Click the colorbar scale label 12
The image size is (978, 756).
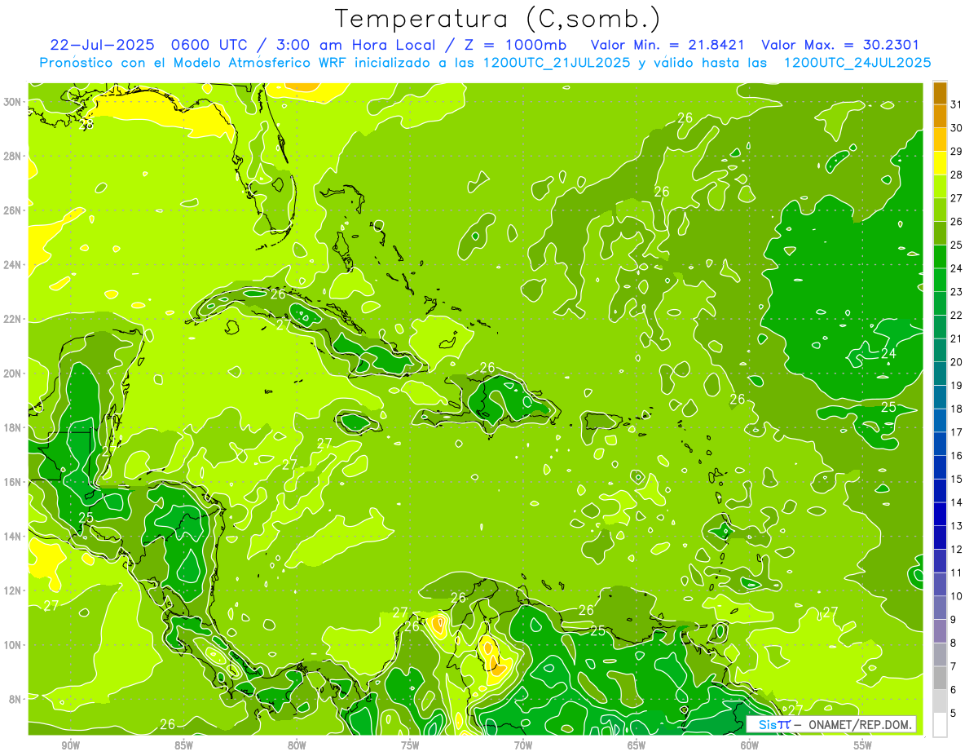tap(957, 549)
